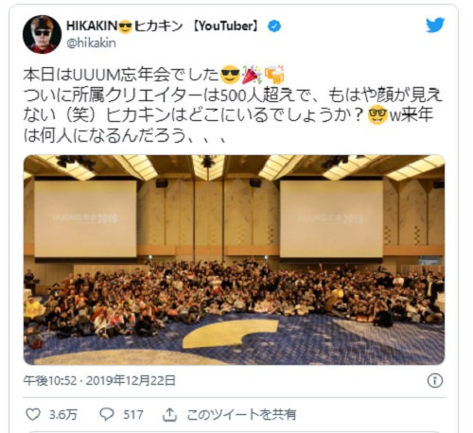
Task: Click このツイートを共有 share text
Action: pos(241,414)
